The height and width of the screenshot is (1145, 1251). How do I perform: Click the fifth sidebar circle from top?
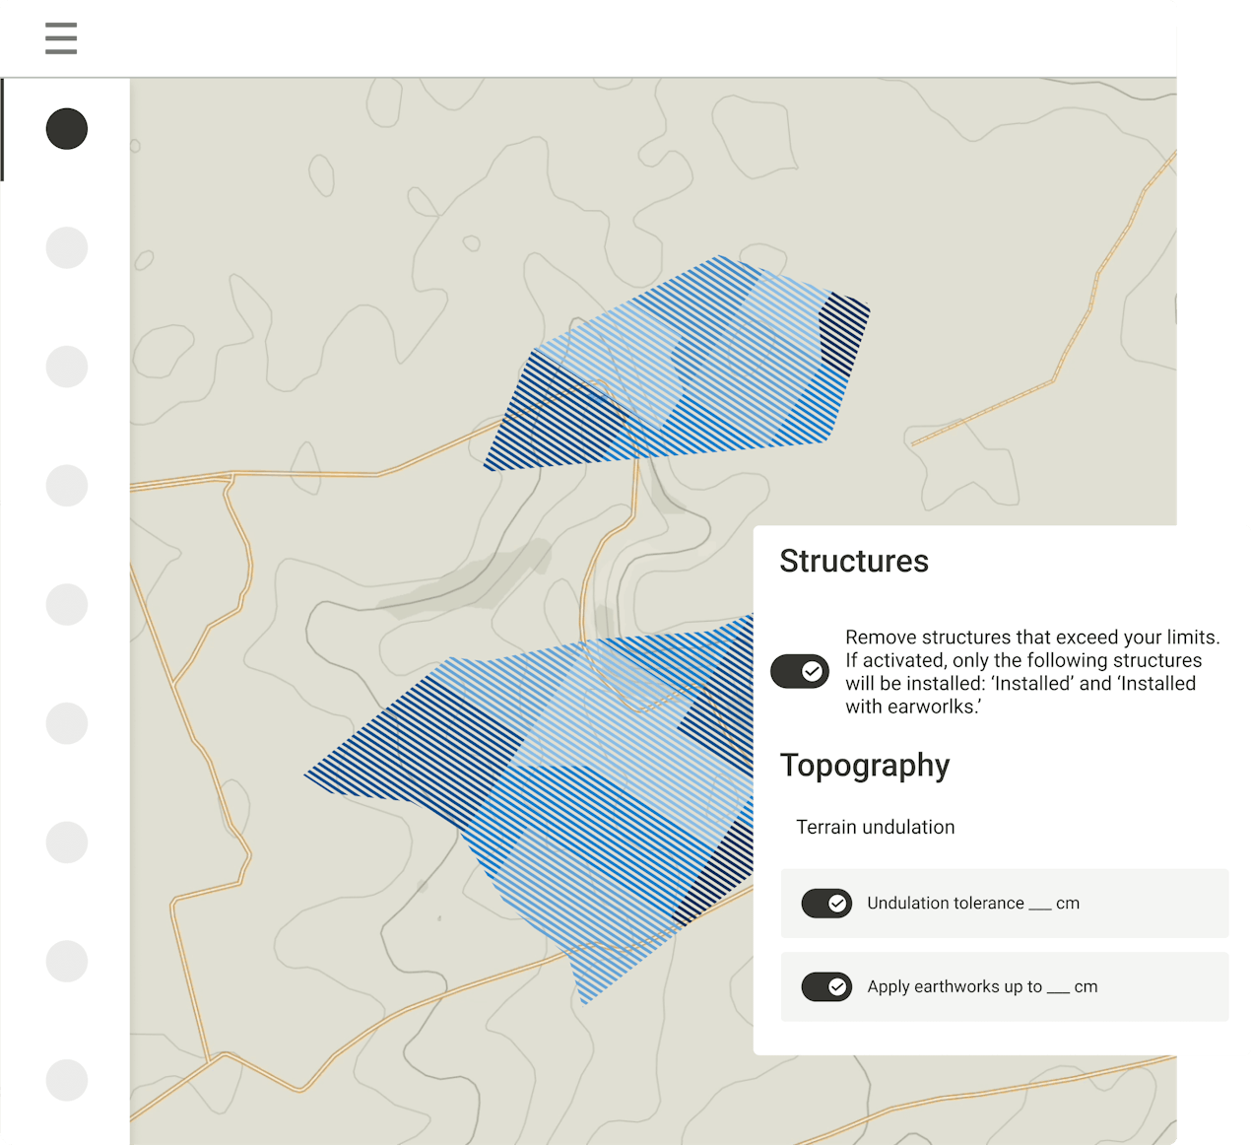67,604
